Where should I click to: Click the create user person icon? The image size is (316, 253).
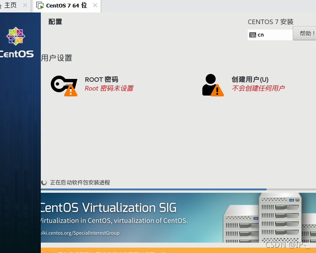coord(213,85)
